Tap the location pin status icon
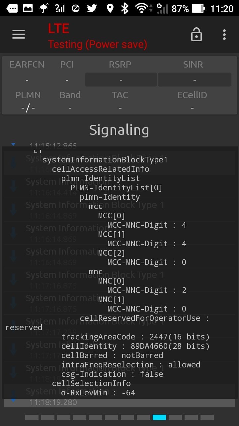 pos(110,8)
